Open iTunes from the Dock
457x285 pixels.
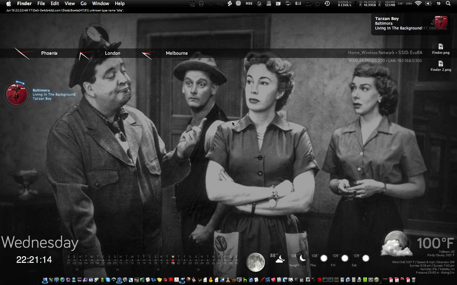point(119,280)
